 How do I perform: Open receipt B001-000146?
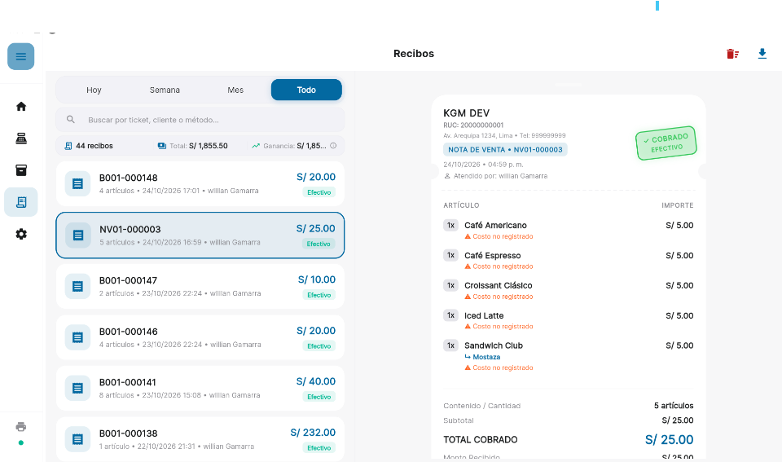tap(200, 337)
